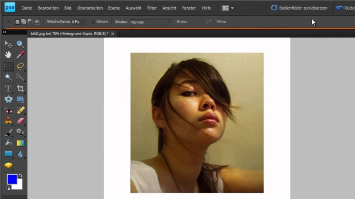Choose the Gradient tool
This screenshot has width=355, height=199.
pos(20,143)
